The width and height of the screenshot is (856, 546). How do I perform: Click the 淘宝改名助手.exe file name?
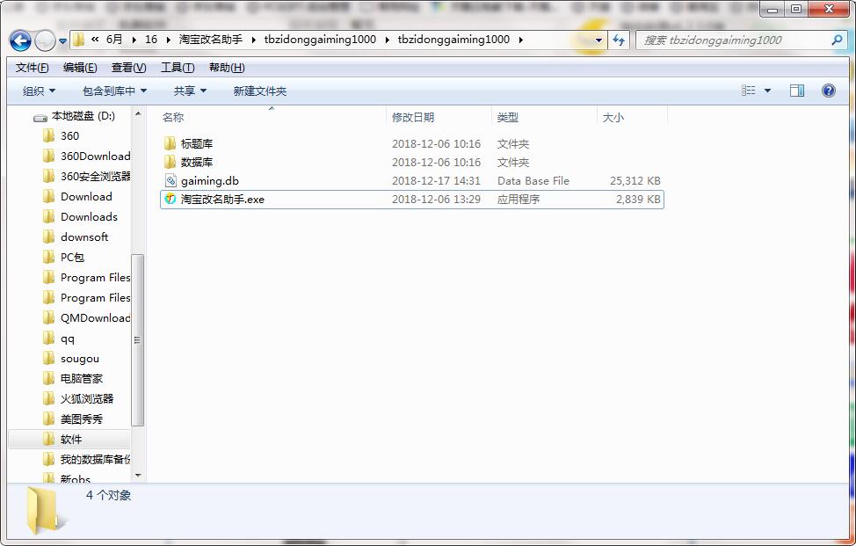(222, 200)
